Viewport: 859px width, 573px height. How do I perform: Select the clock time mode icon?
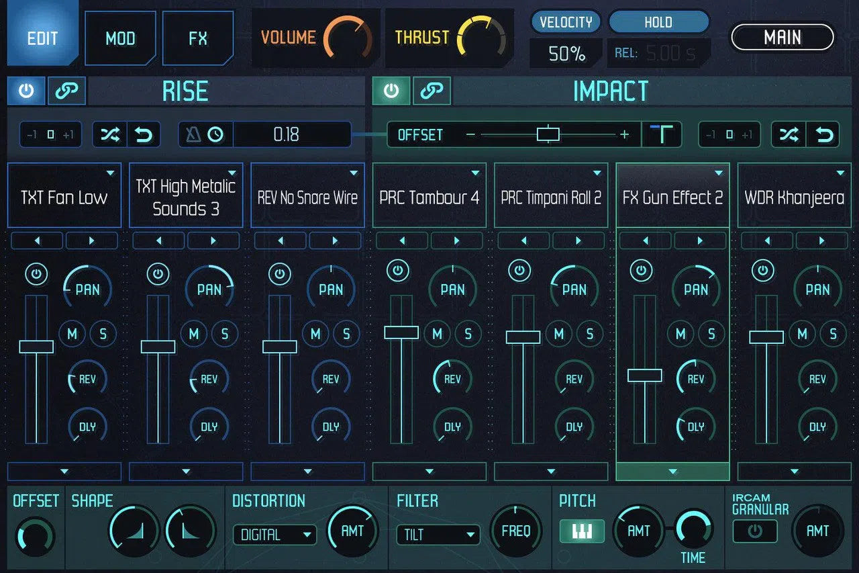215,135
